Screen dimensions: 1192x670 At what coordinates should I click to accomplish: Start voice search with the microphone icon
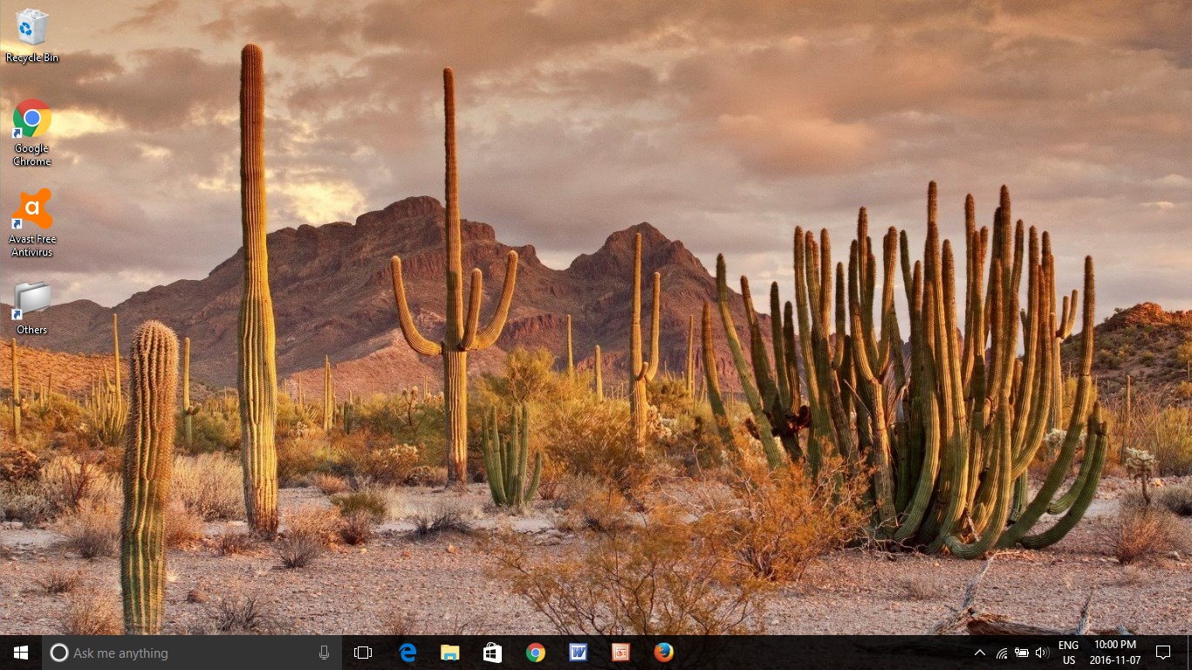pos(324,653)
